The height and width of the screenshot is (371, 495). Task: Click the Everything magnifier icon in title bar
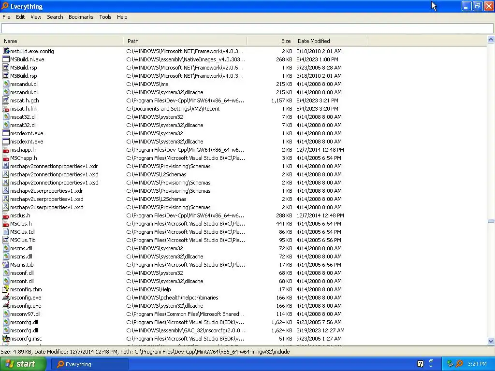coord(5,6)
